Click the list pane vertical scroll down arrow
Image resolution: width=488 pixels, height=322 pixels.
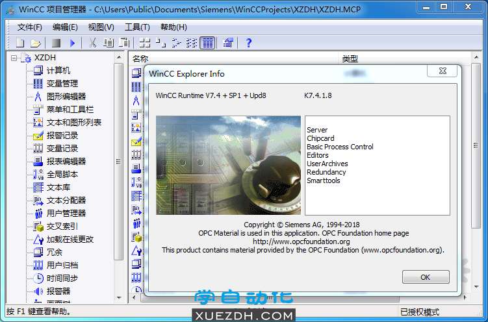(x=476, y=287)
